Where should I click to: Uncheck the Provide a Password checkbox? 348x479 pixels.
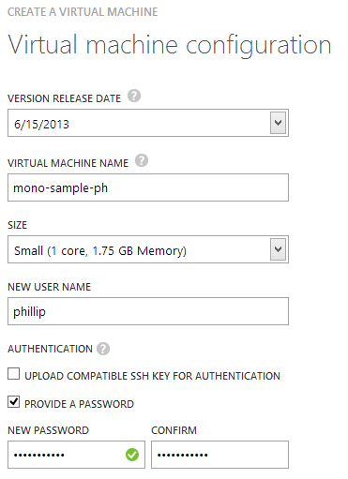point(13,402)
